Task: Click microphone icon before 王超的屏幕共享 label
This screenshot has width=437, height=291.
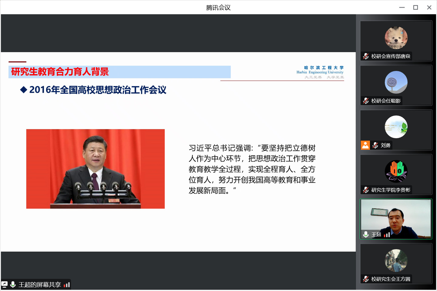Action: [13, 284]
